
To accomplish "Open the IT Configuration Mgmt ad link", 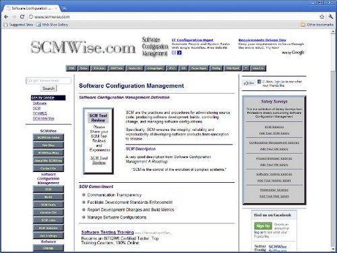I will [192, 40].
